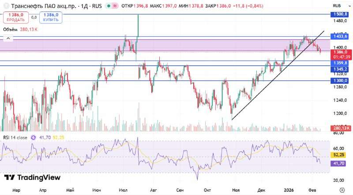Open chart settings gear at bottom right
Screen dimensions: 353x195
(342, 190)
